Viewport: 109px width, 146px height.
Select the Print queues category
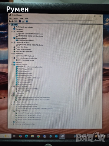(x=20, y=93)
